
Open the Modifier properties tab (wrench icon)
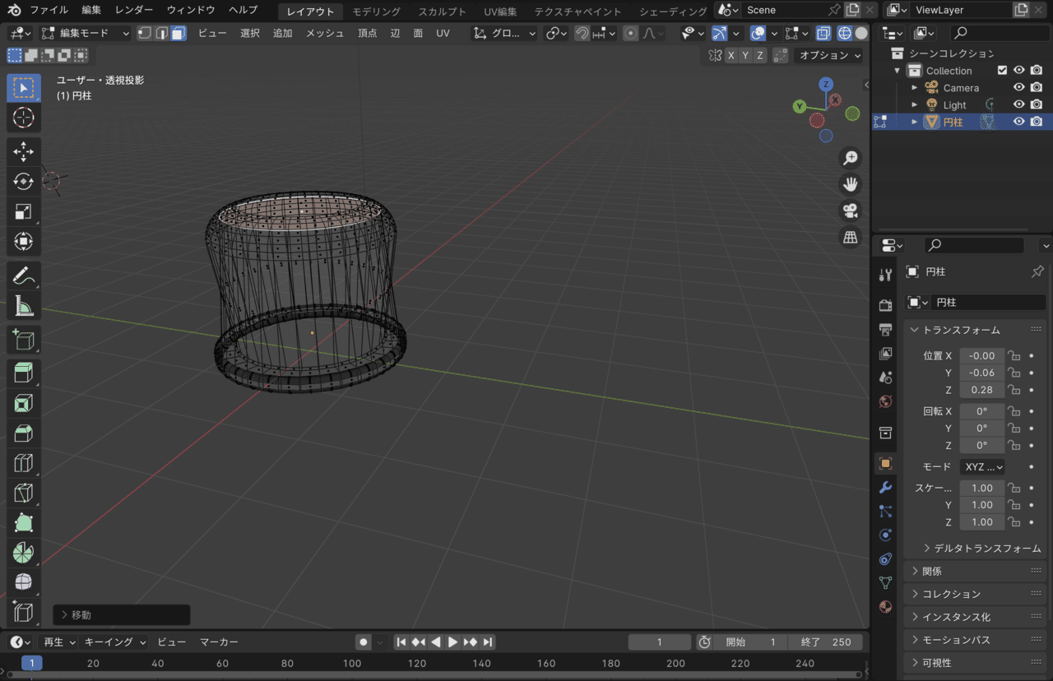[x=884, y=487]
